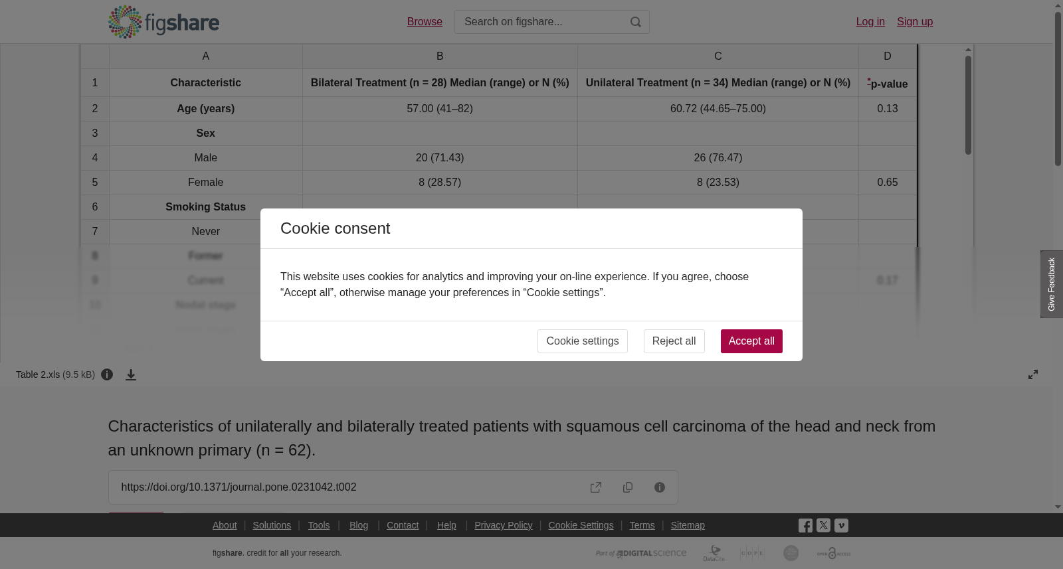Click the table viewer vertical scrollbar
Viewport: 1063px width, 569px height.
coord(969,105)
